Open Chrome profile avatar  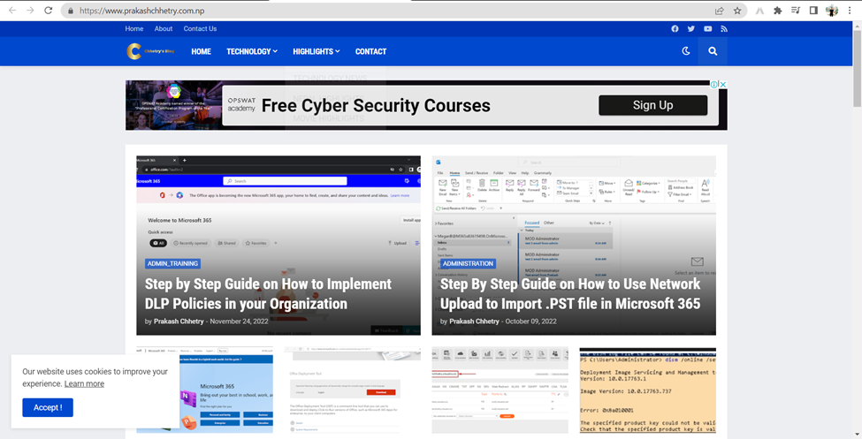coord(832,11)
